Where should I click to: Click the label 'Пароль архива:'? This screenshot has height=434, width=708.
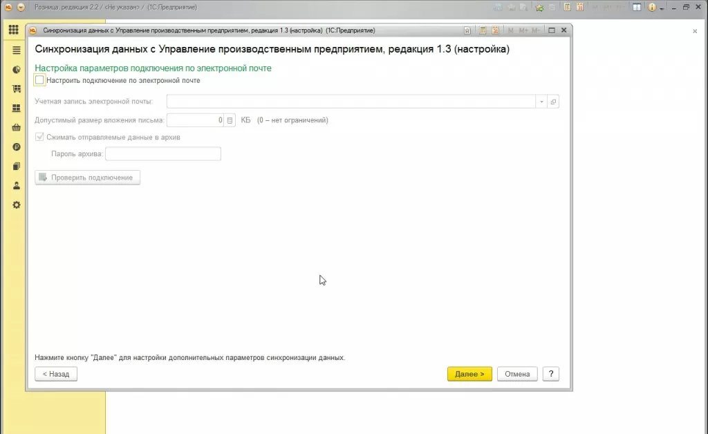[77, 154]
